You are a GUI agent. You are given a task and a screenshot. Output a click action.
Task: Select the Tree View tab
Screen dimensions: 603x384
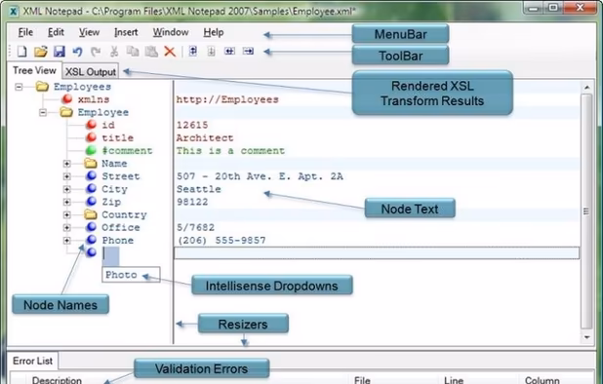point(34,70)
